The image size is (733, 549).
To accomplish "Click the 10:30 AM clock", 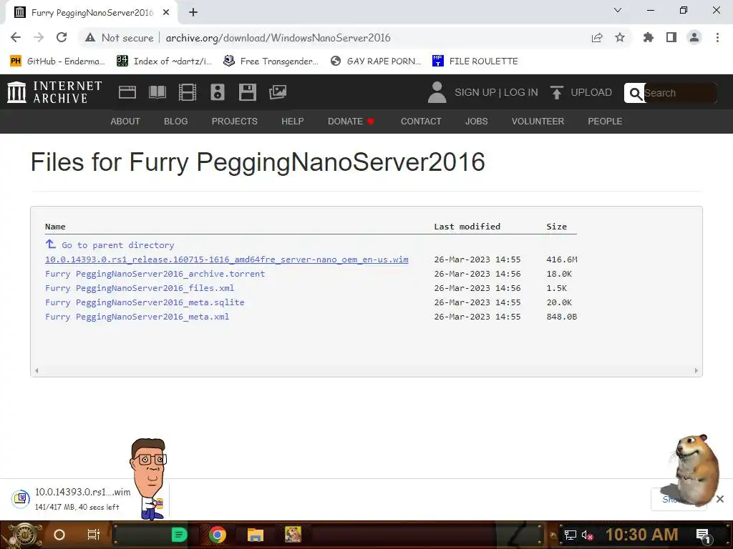I will (642, 535).
